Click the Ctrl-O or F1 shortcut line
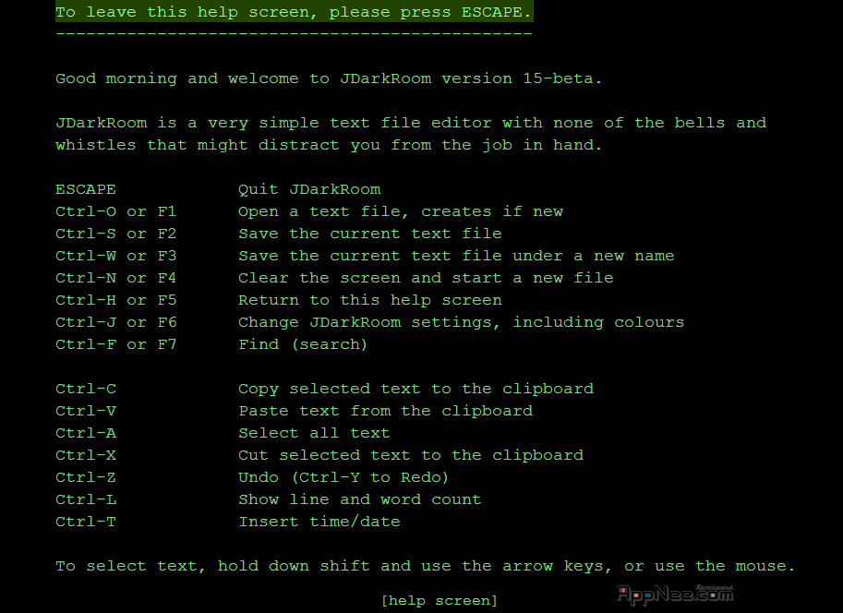The image size is (843, 613). [115, 211]
